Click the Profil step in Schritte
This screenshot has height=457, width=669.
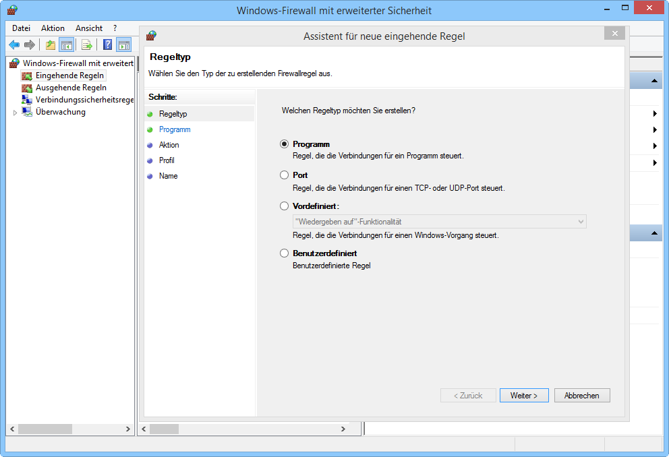coord(167,160)
